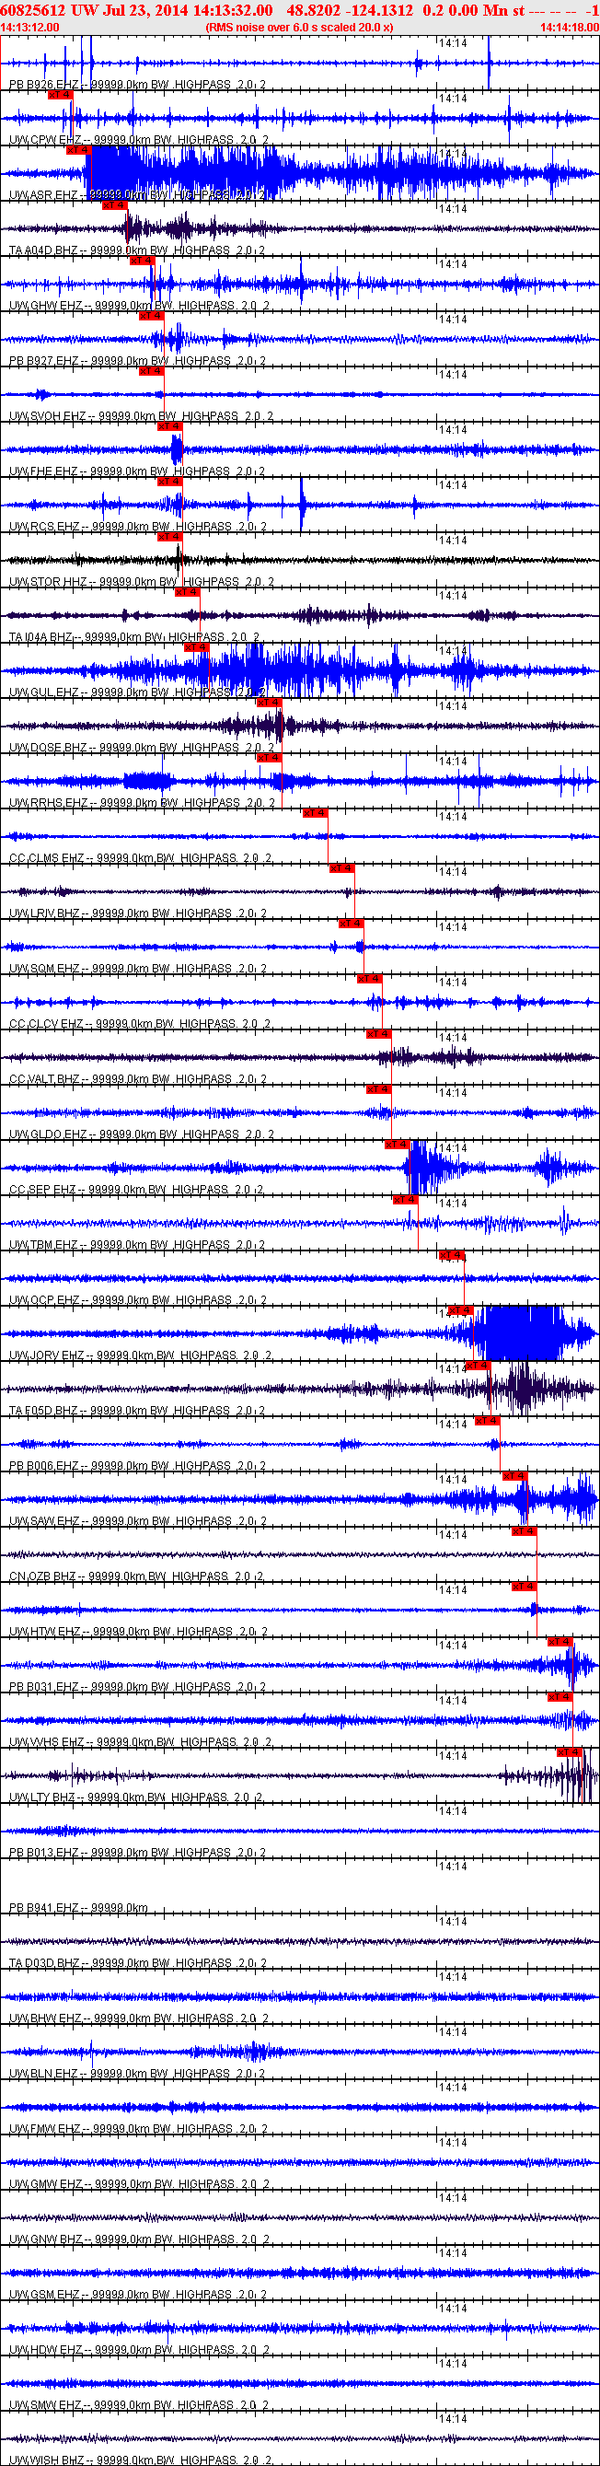Click the red pick flag on UW FHE trace
Viewport: 600px width, 2466px height.
click(x=169, y=426)
